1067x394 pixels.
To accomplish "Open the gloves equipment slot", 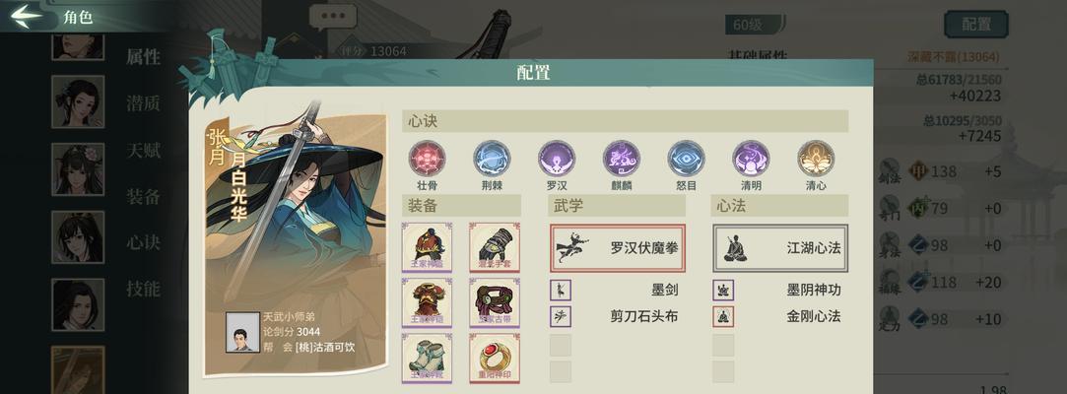I will [495, 247].
